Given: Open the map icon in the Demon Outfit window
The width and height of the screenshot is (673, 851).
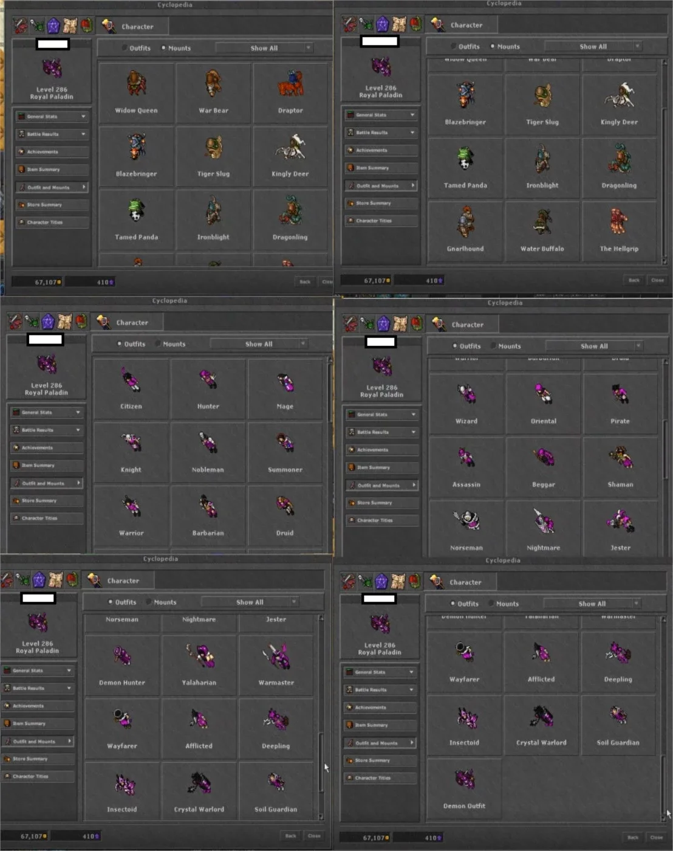Looking at the screenshot, I should [398, 581].
